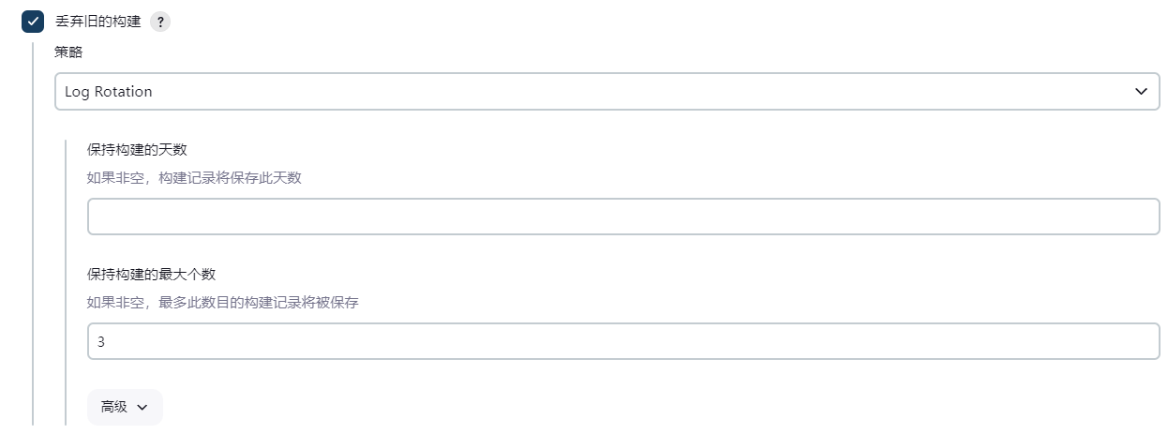The width and height of the screenshot is (1168, 434).
Task: Click the chevron arrow of strategy dropdown
Action: [x=1141, y=92]
